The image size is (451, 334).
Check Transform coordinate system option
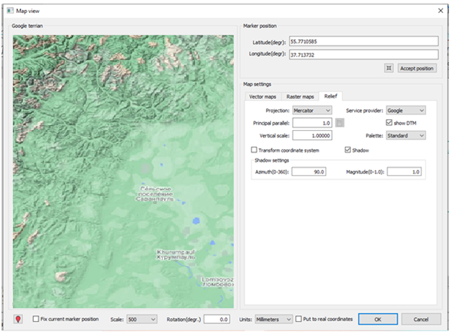pos(253,150)
